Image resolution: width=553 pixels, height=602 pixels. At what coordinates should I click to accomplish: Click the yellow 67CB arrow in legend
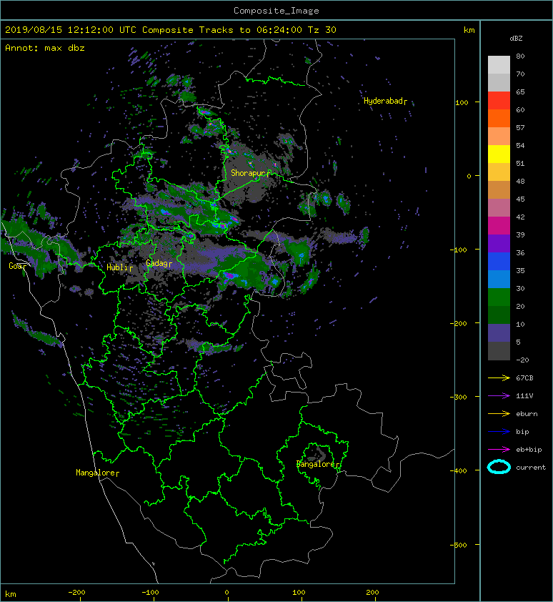click(499, 378)
